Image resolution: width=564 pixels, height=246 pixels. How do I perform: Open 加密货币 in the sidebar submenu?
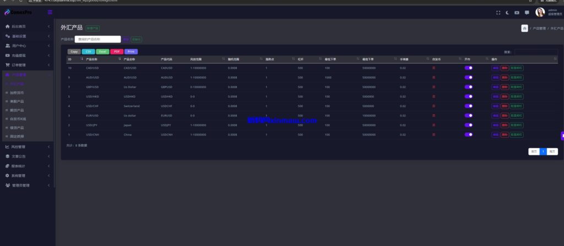coord(17,93)
